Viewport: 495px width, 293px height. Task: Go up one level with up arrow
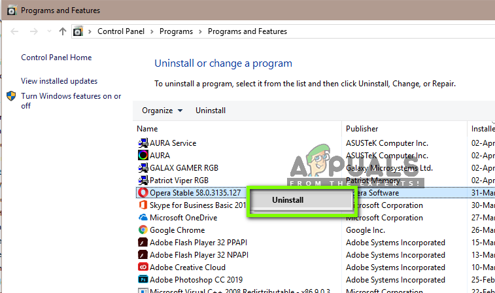pos(63,31)
